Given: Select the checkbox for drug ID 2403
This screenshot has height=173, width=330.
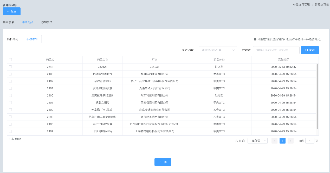Looking at the screenshot, I should (10, 74).
